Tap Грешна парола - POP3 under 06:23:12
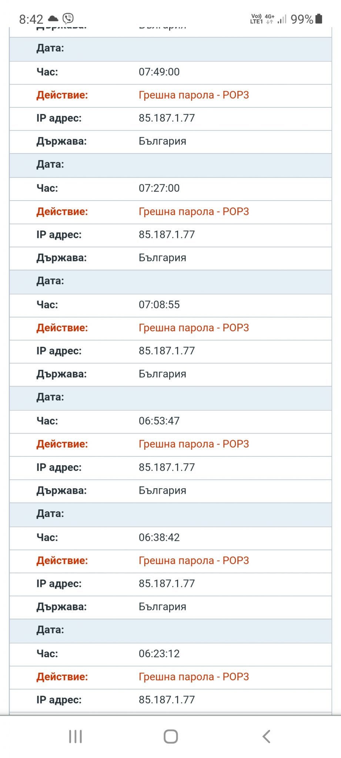Image resolution: width=341 pixels, height=758 pixels. [194, 677]
